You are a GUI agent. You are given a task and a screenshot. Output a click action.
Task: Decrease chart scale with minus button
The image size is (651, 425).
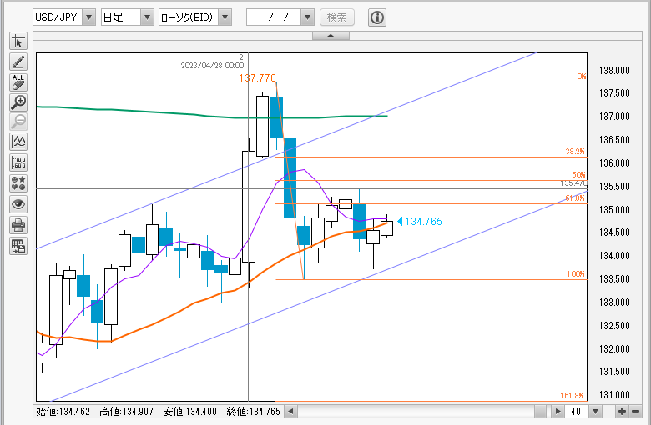636,412
